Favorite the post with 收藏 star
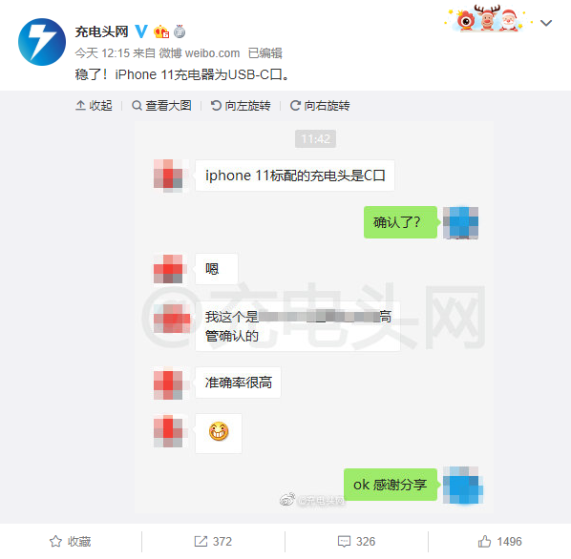Viewport: 571px width, 559px height. [71, 541]
